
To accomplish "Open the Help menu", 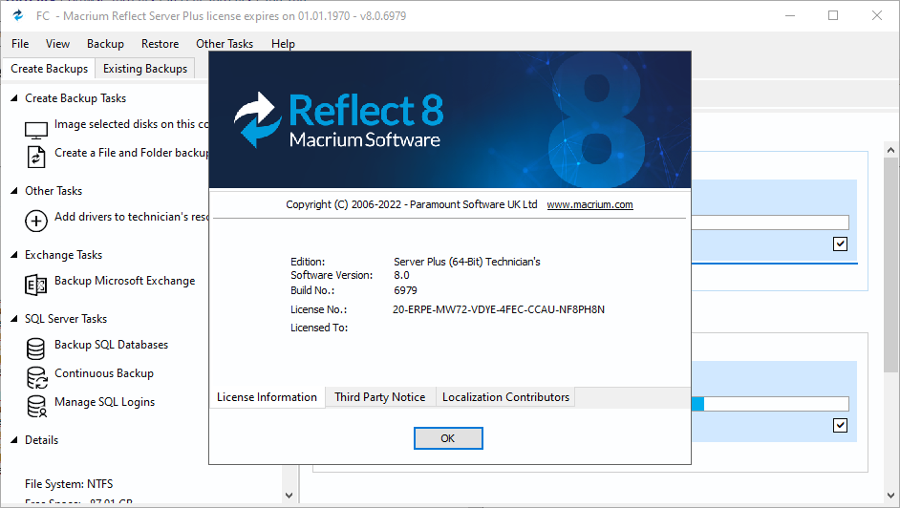I will coord(283,44).
